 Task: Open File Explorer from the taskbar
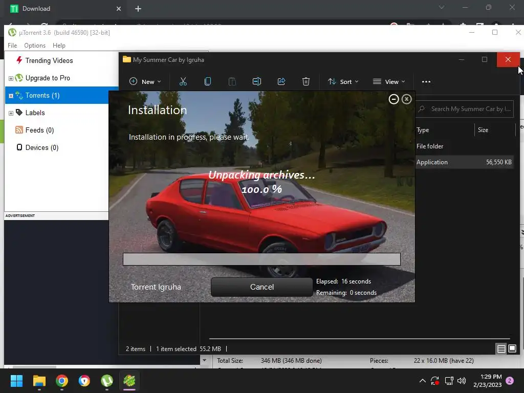point(39,381)
